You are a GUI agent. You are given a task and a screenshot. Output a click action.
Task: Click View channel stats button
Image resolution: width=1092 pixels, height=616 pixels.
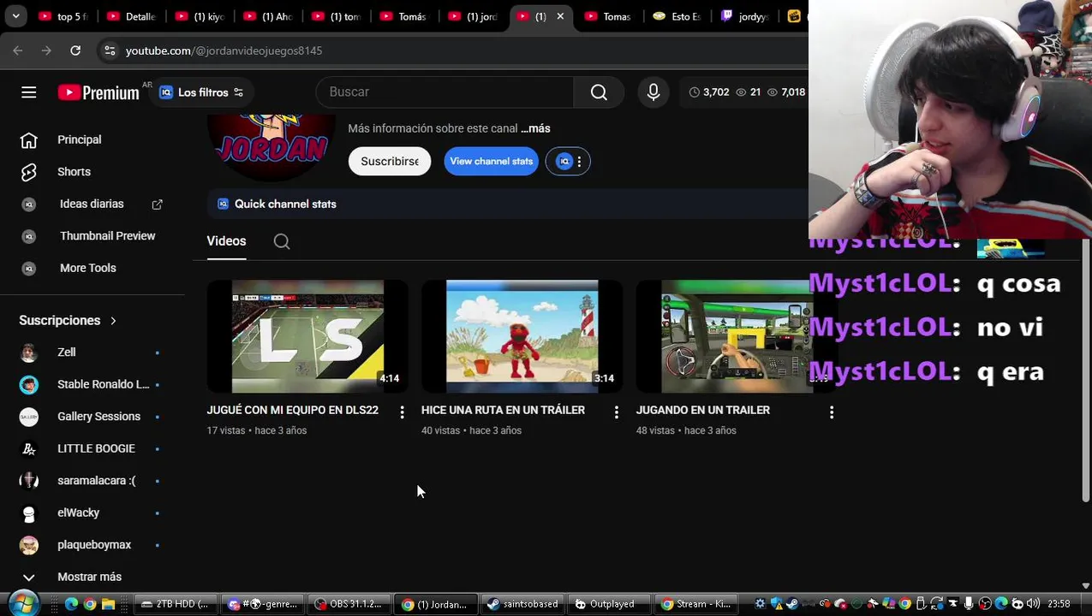coord(492,161)
